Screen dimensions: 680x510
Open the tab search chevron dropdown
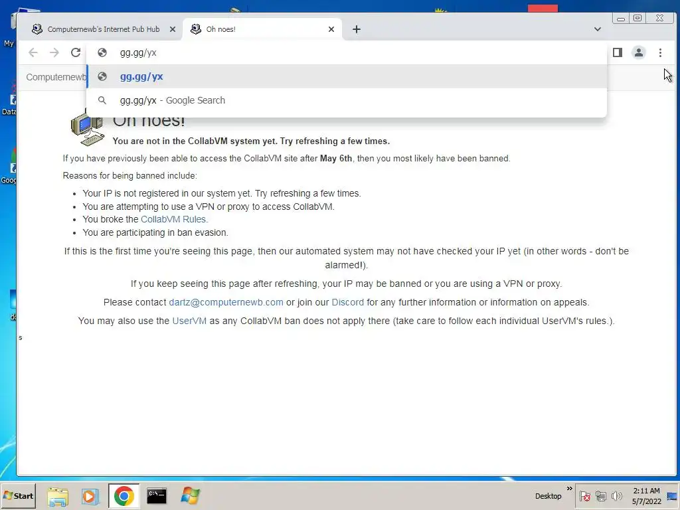pos(598,29)
